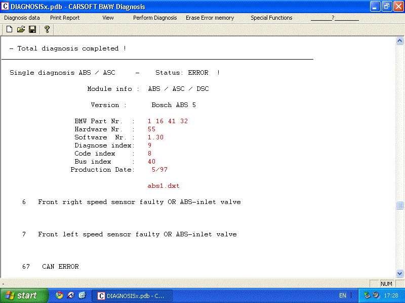The height and width of the screenshot is (303, 405).
Task: Click the Windows Start button
Action: (24, 295)
